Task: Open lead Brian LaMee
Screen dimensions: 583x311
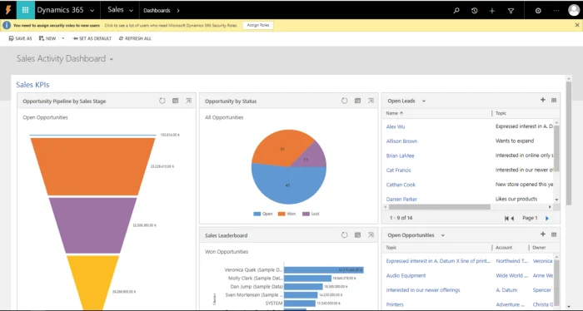Action: pos(400,155)
